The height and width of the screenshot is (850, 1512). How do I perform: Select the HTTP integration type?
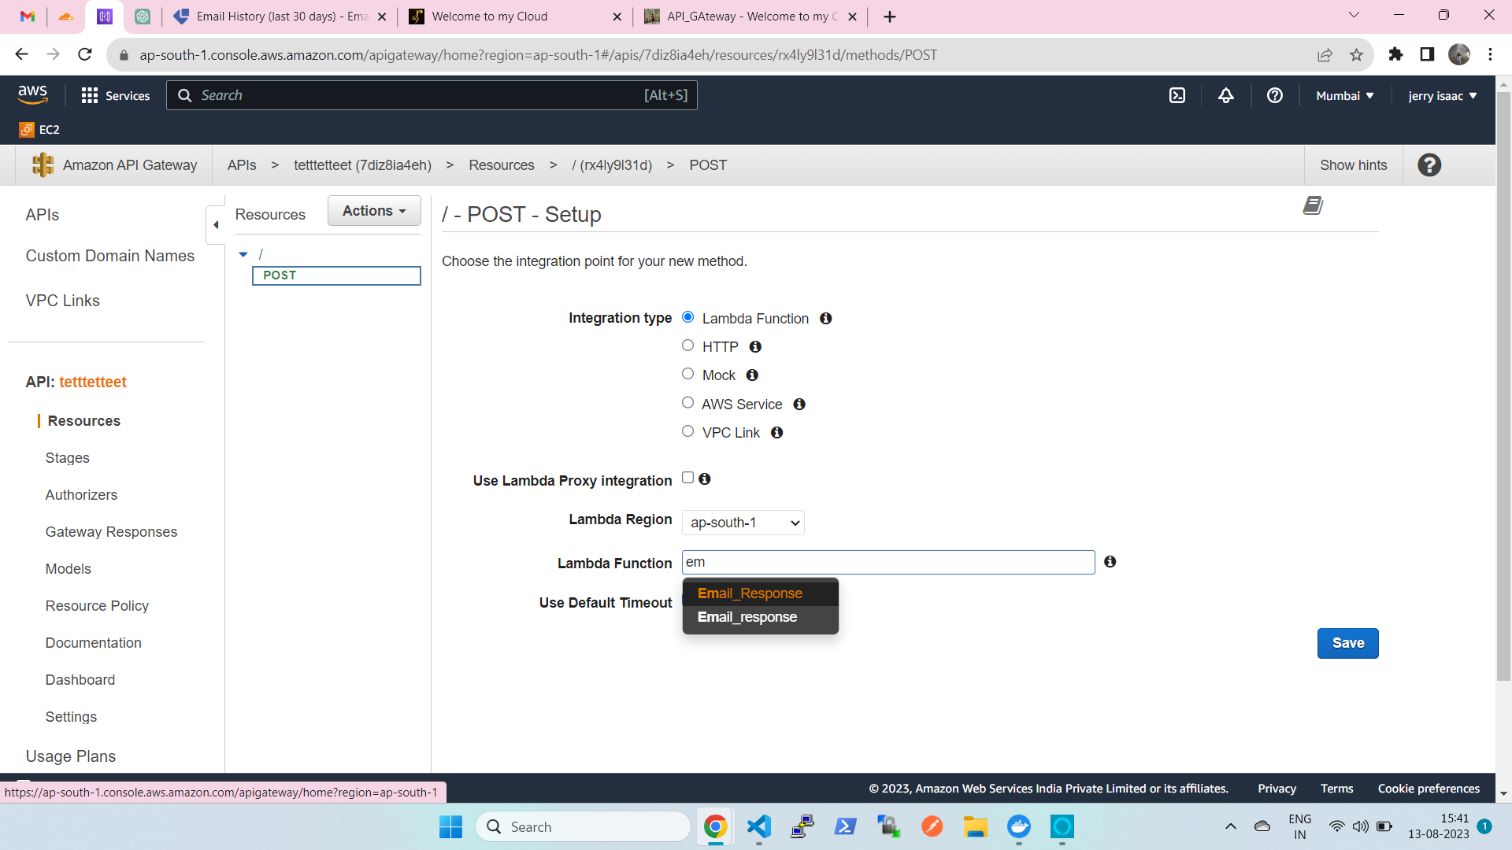[x=687, y=346]
